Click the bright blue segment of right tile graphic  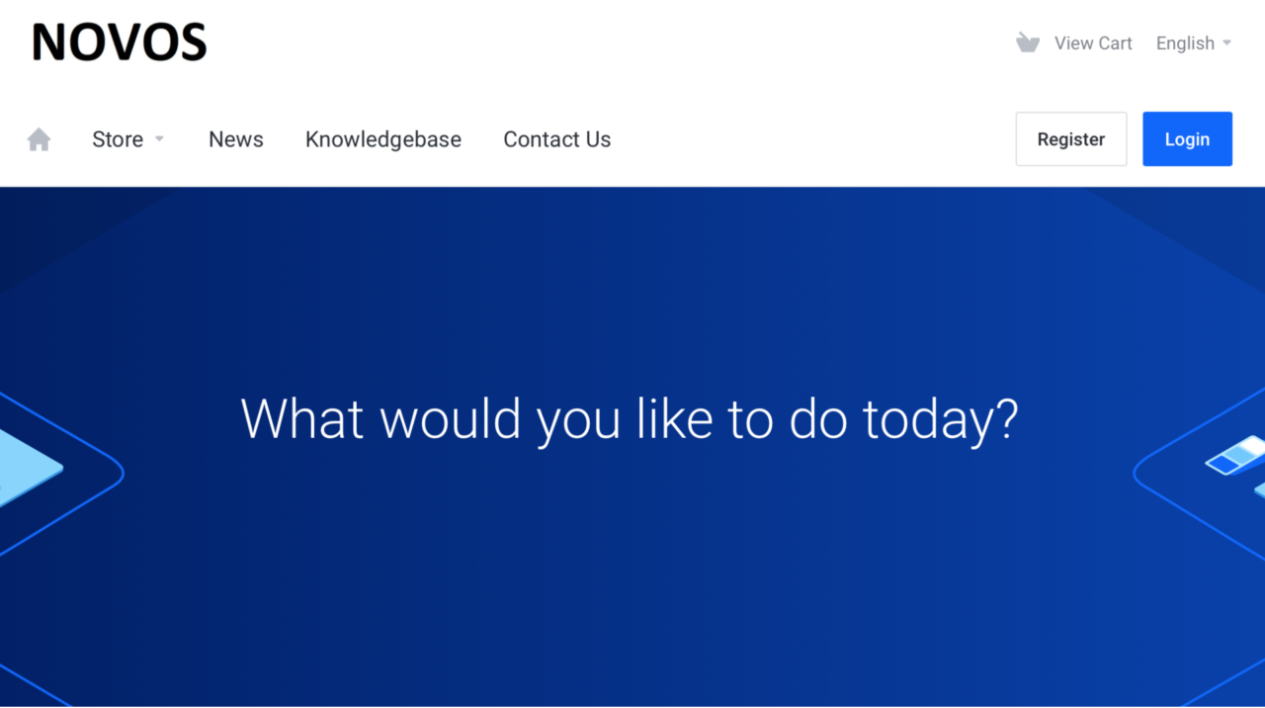[x=1222, y=465]
